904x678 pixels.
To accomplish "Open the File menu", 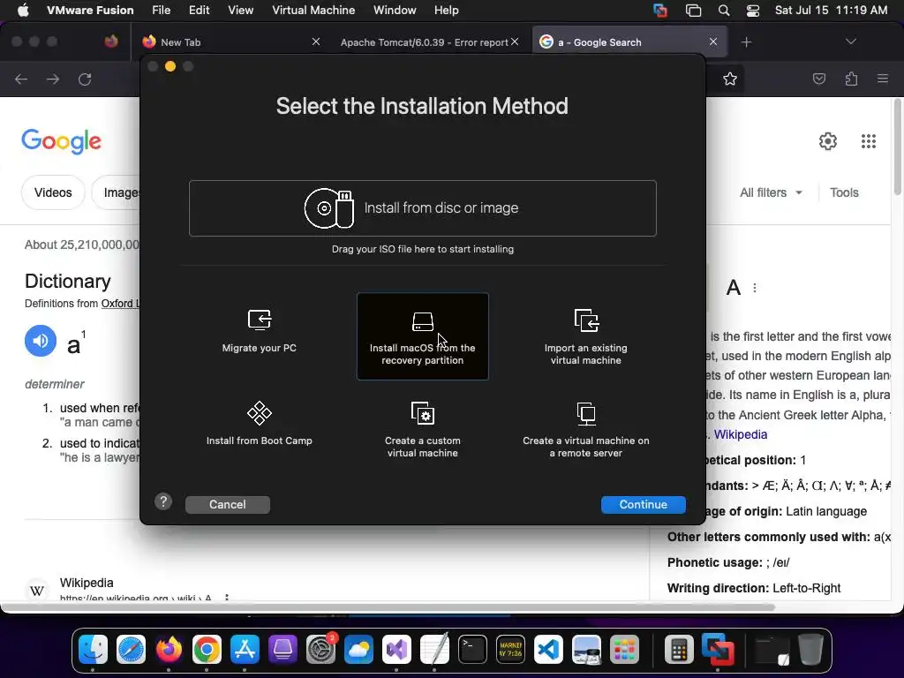I will click(162, 11).
